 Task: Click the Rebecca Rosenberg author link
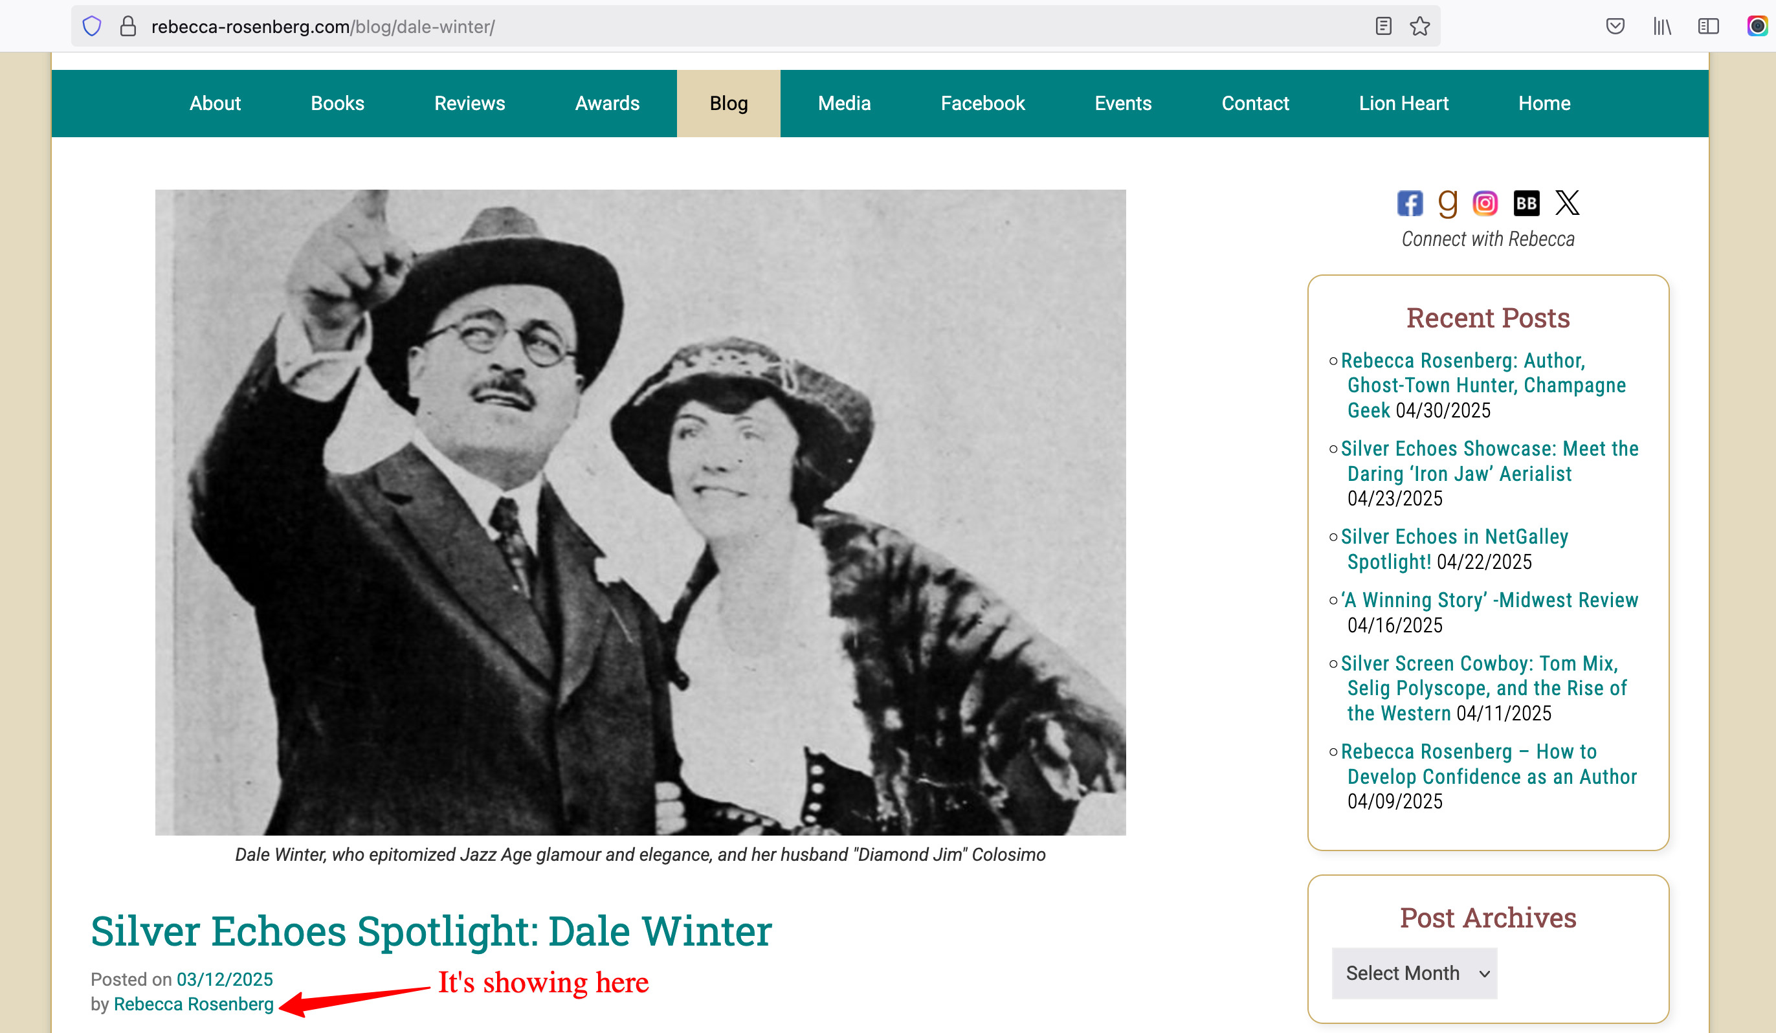coord(194,1004)
